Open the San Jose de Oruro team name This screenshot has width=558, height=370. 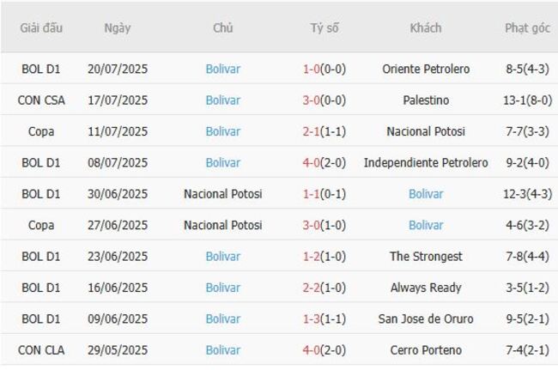[426, 318]
